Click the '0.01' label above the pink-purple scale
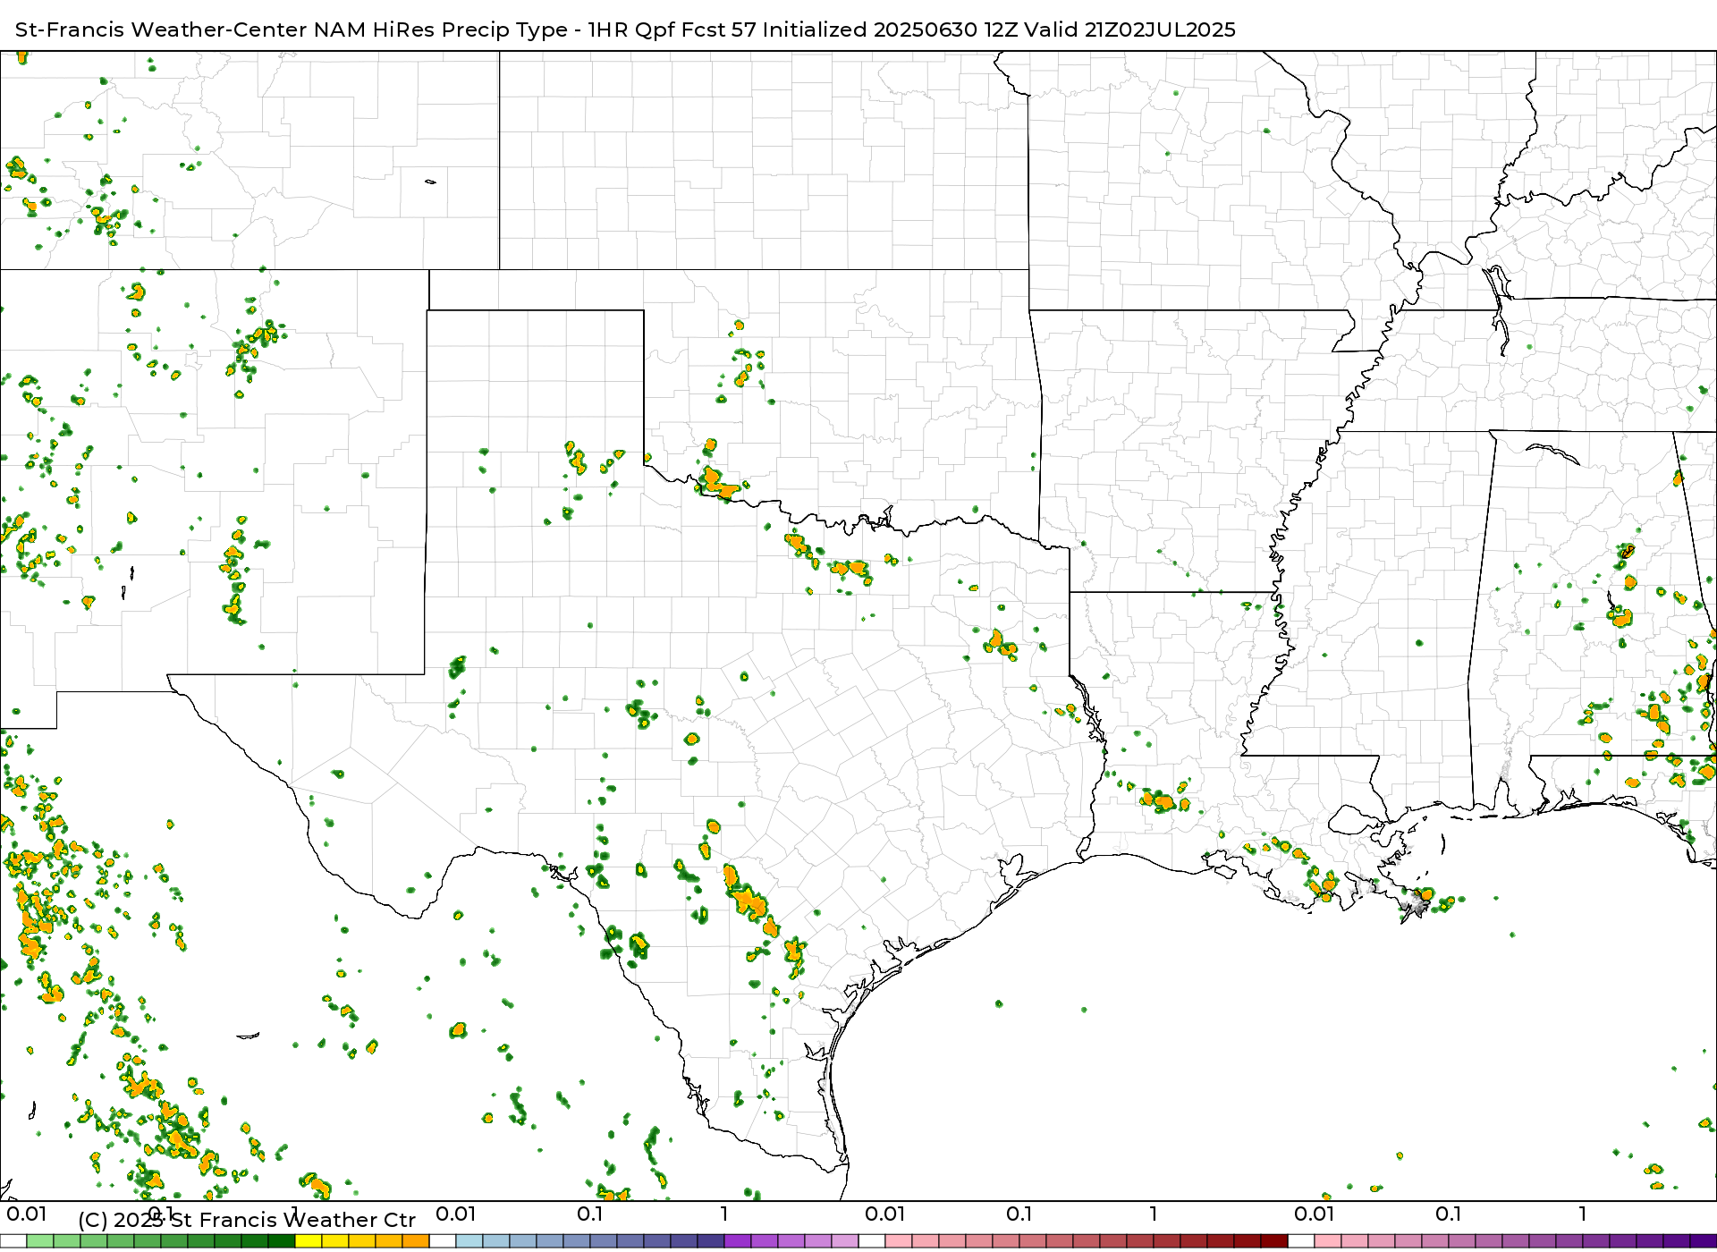Screen dimensions: 1717x1252 [x=1315, y=1214]
